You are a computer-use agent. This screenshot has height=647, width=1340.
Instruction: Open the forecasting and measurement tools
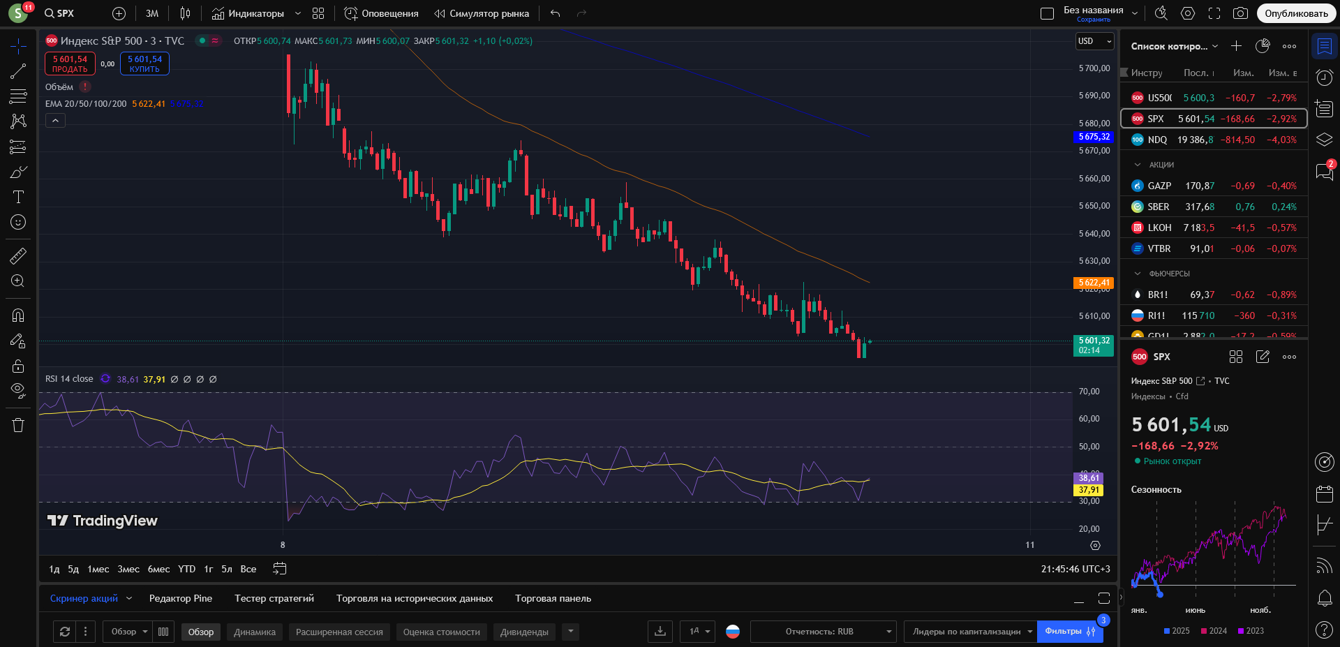[x=18, y=147]
